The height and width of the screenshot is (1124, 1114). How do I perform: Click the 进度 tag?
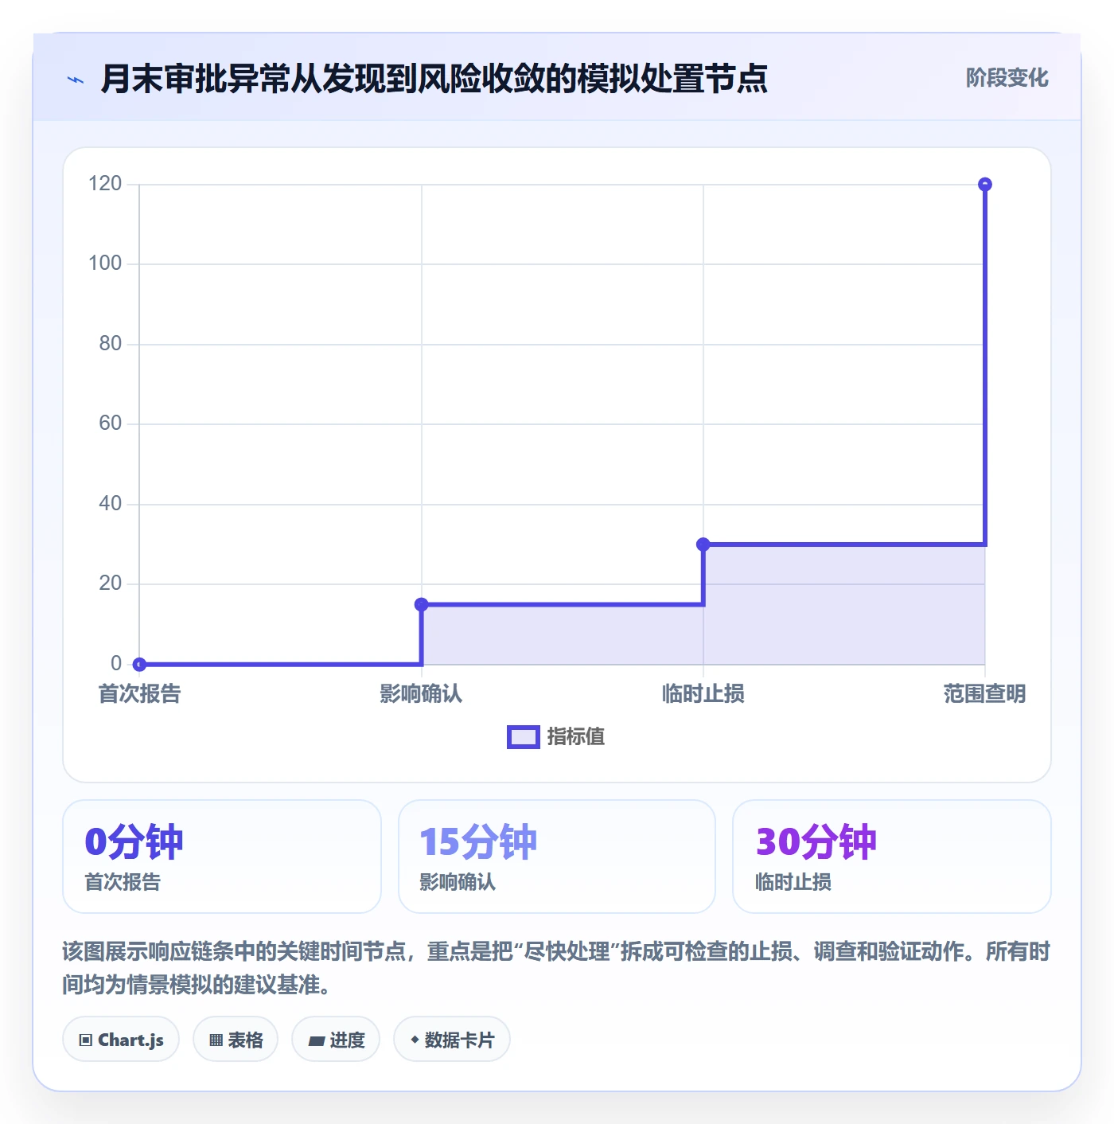pyautogui.click(x=336, y=1040)
